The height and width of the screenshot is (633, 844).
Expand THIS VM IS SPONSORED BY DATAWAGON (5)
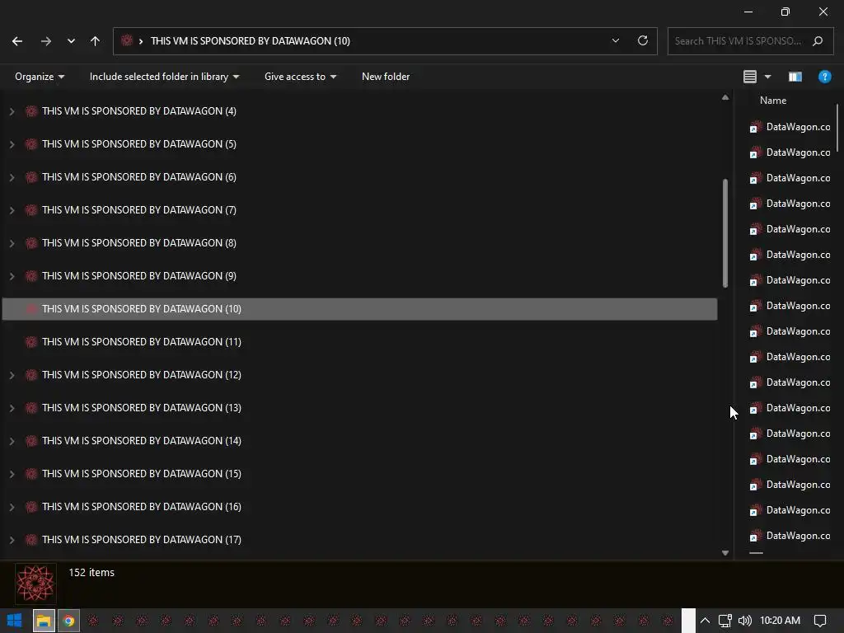[x=12, y=144]
